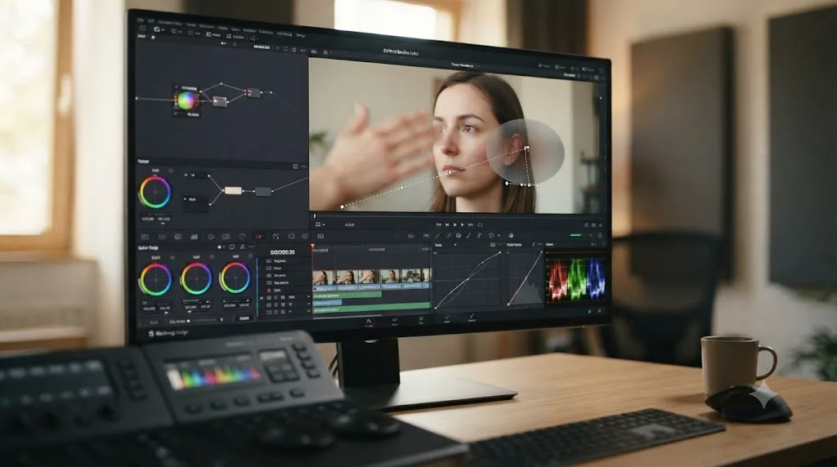This screenshot has width=837, height=467.
Task: Select the circular power window over the woman's ear
Action: [526, 151]
